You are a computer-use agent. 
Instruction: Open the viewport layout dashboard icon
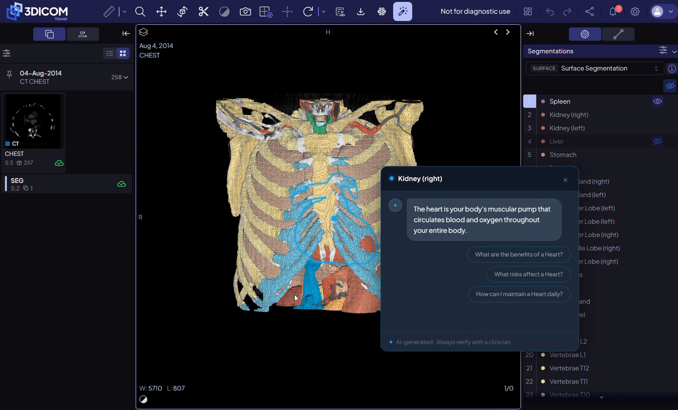tap(528, 12)
